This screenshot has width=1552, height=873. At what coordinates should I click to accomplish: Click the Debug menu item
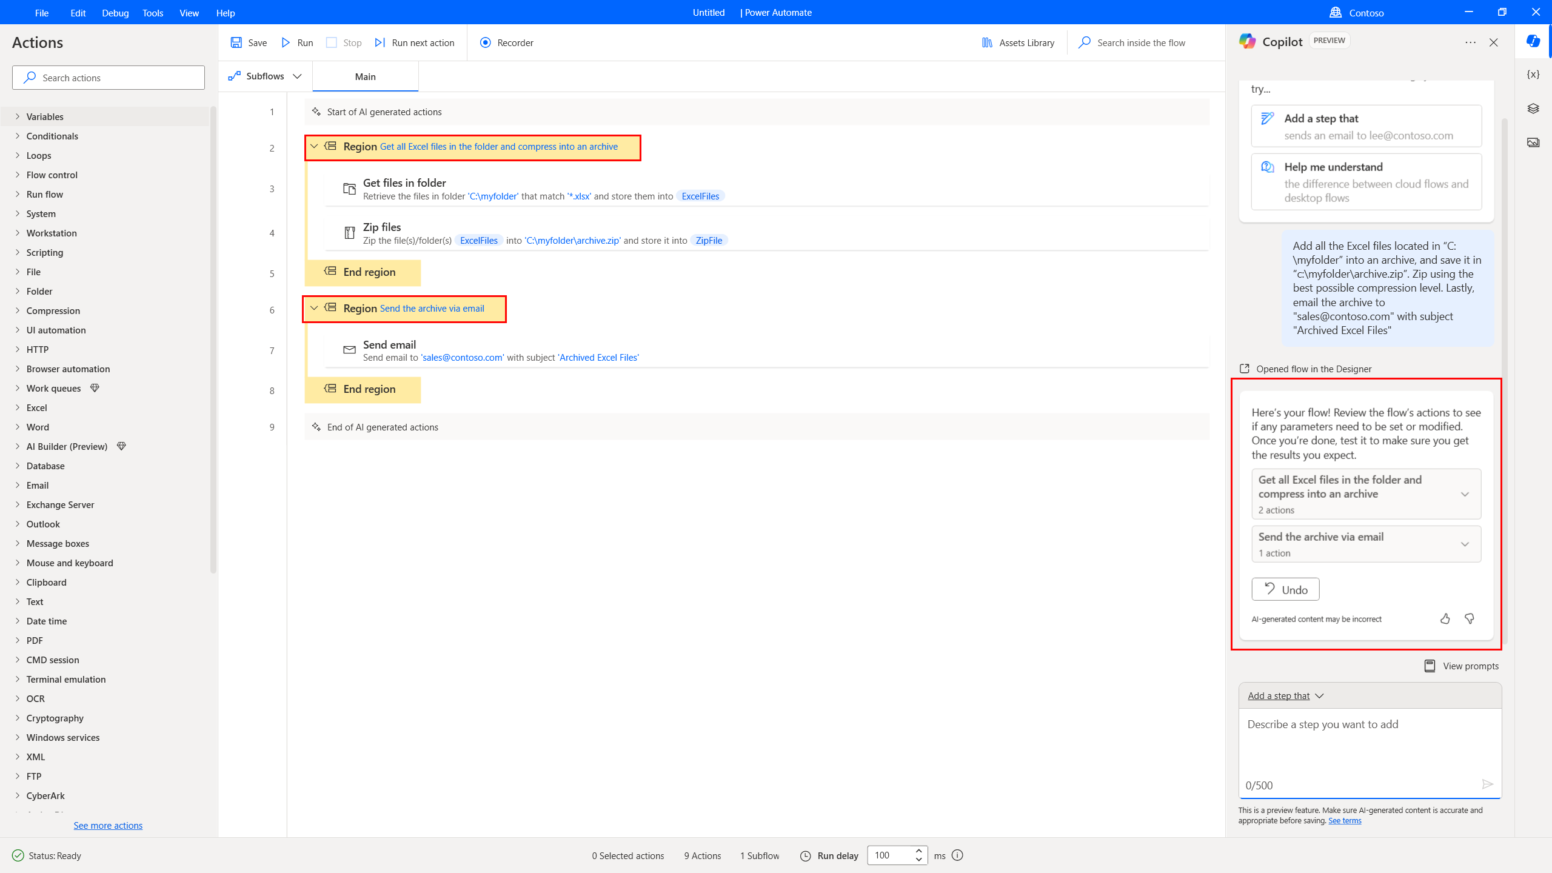pos(115,13)
